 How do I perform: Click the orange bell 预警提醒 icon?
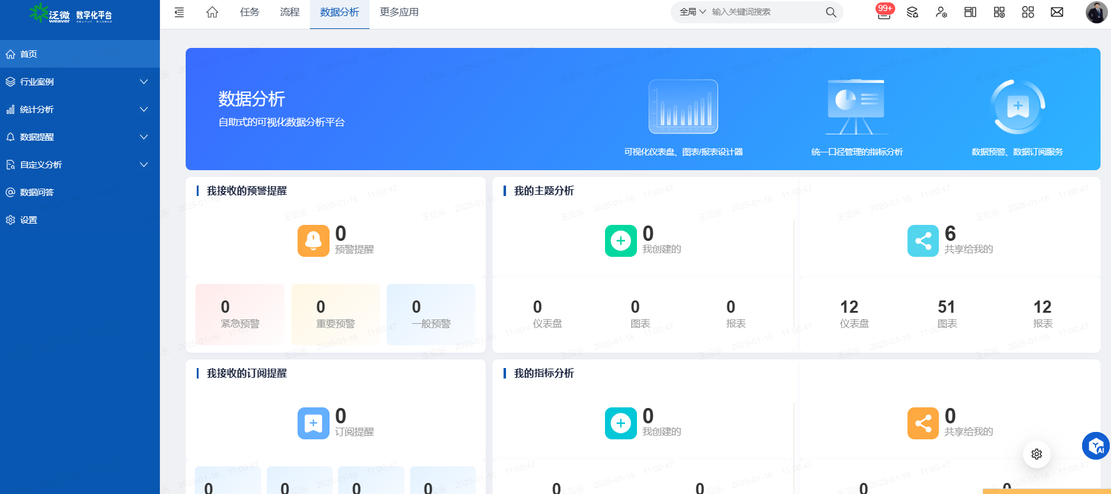(x=314, y=240)
